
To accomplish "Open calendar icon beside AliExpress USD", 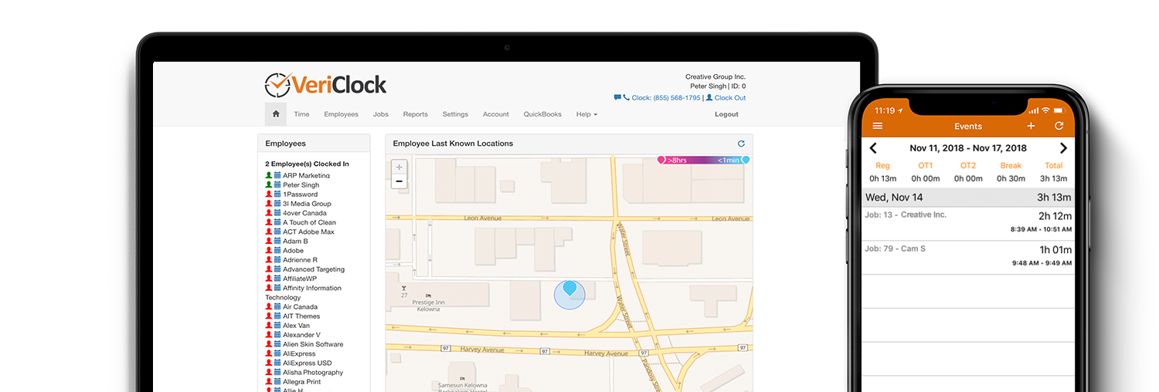I will [x=277, y=363].
